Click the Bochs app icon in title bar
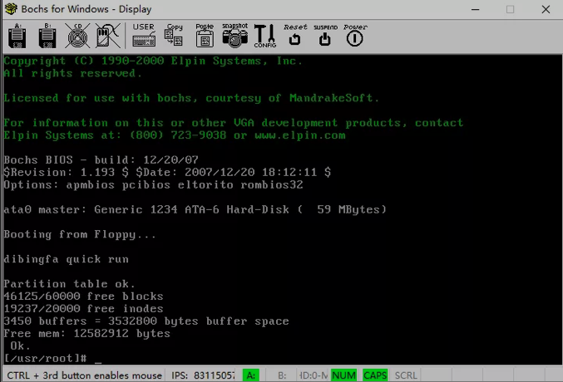 [x=11, y=8]
